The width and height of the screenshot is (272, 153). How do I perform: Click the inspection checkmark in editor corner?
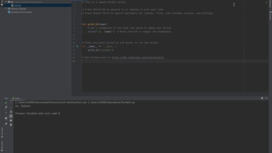coord(266,2)
